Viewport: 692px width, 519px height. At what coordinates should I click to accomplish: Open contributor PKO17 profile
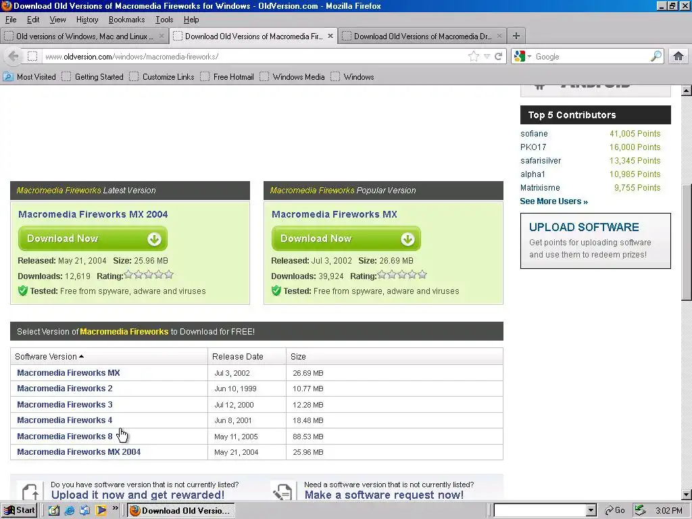tap(533, 147)
